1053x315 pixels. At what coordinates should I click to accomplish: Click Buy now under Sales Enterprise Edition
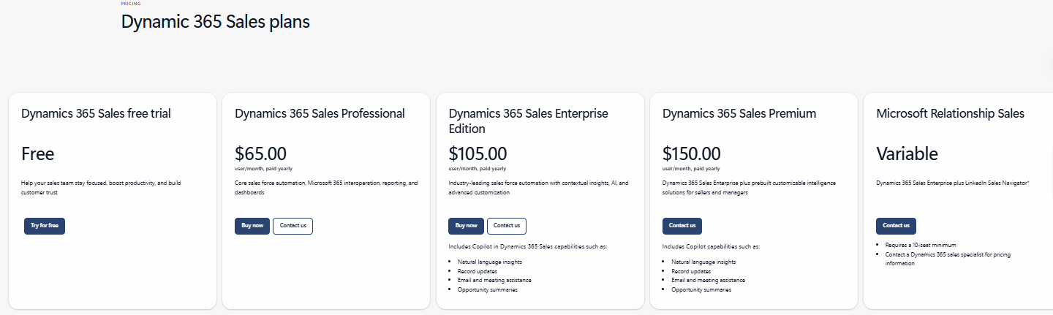pos(466,226)
